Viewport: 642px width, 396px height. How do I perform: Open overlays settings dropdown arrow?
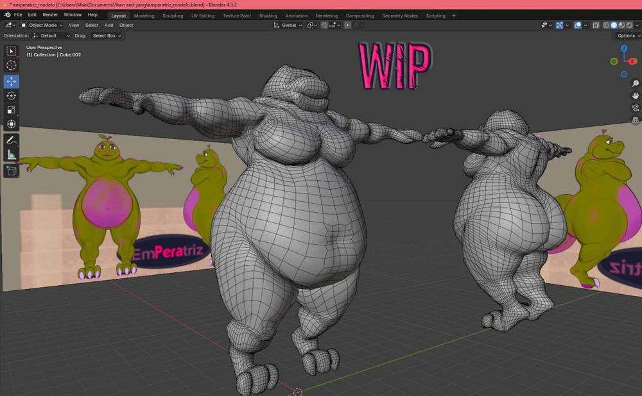coord(586,26)
